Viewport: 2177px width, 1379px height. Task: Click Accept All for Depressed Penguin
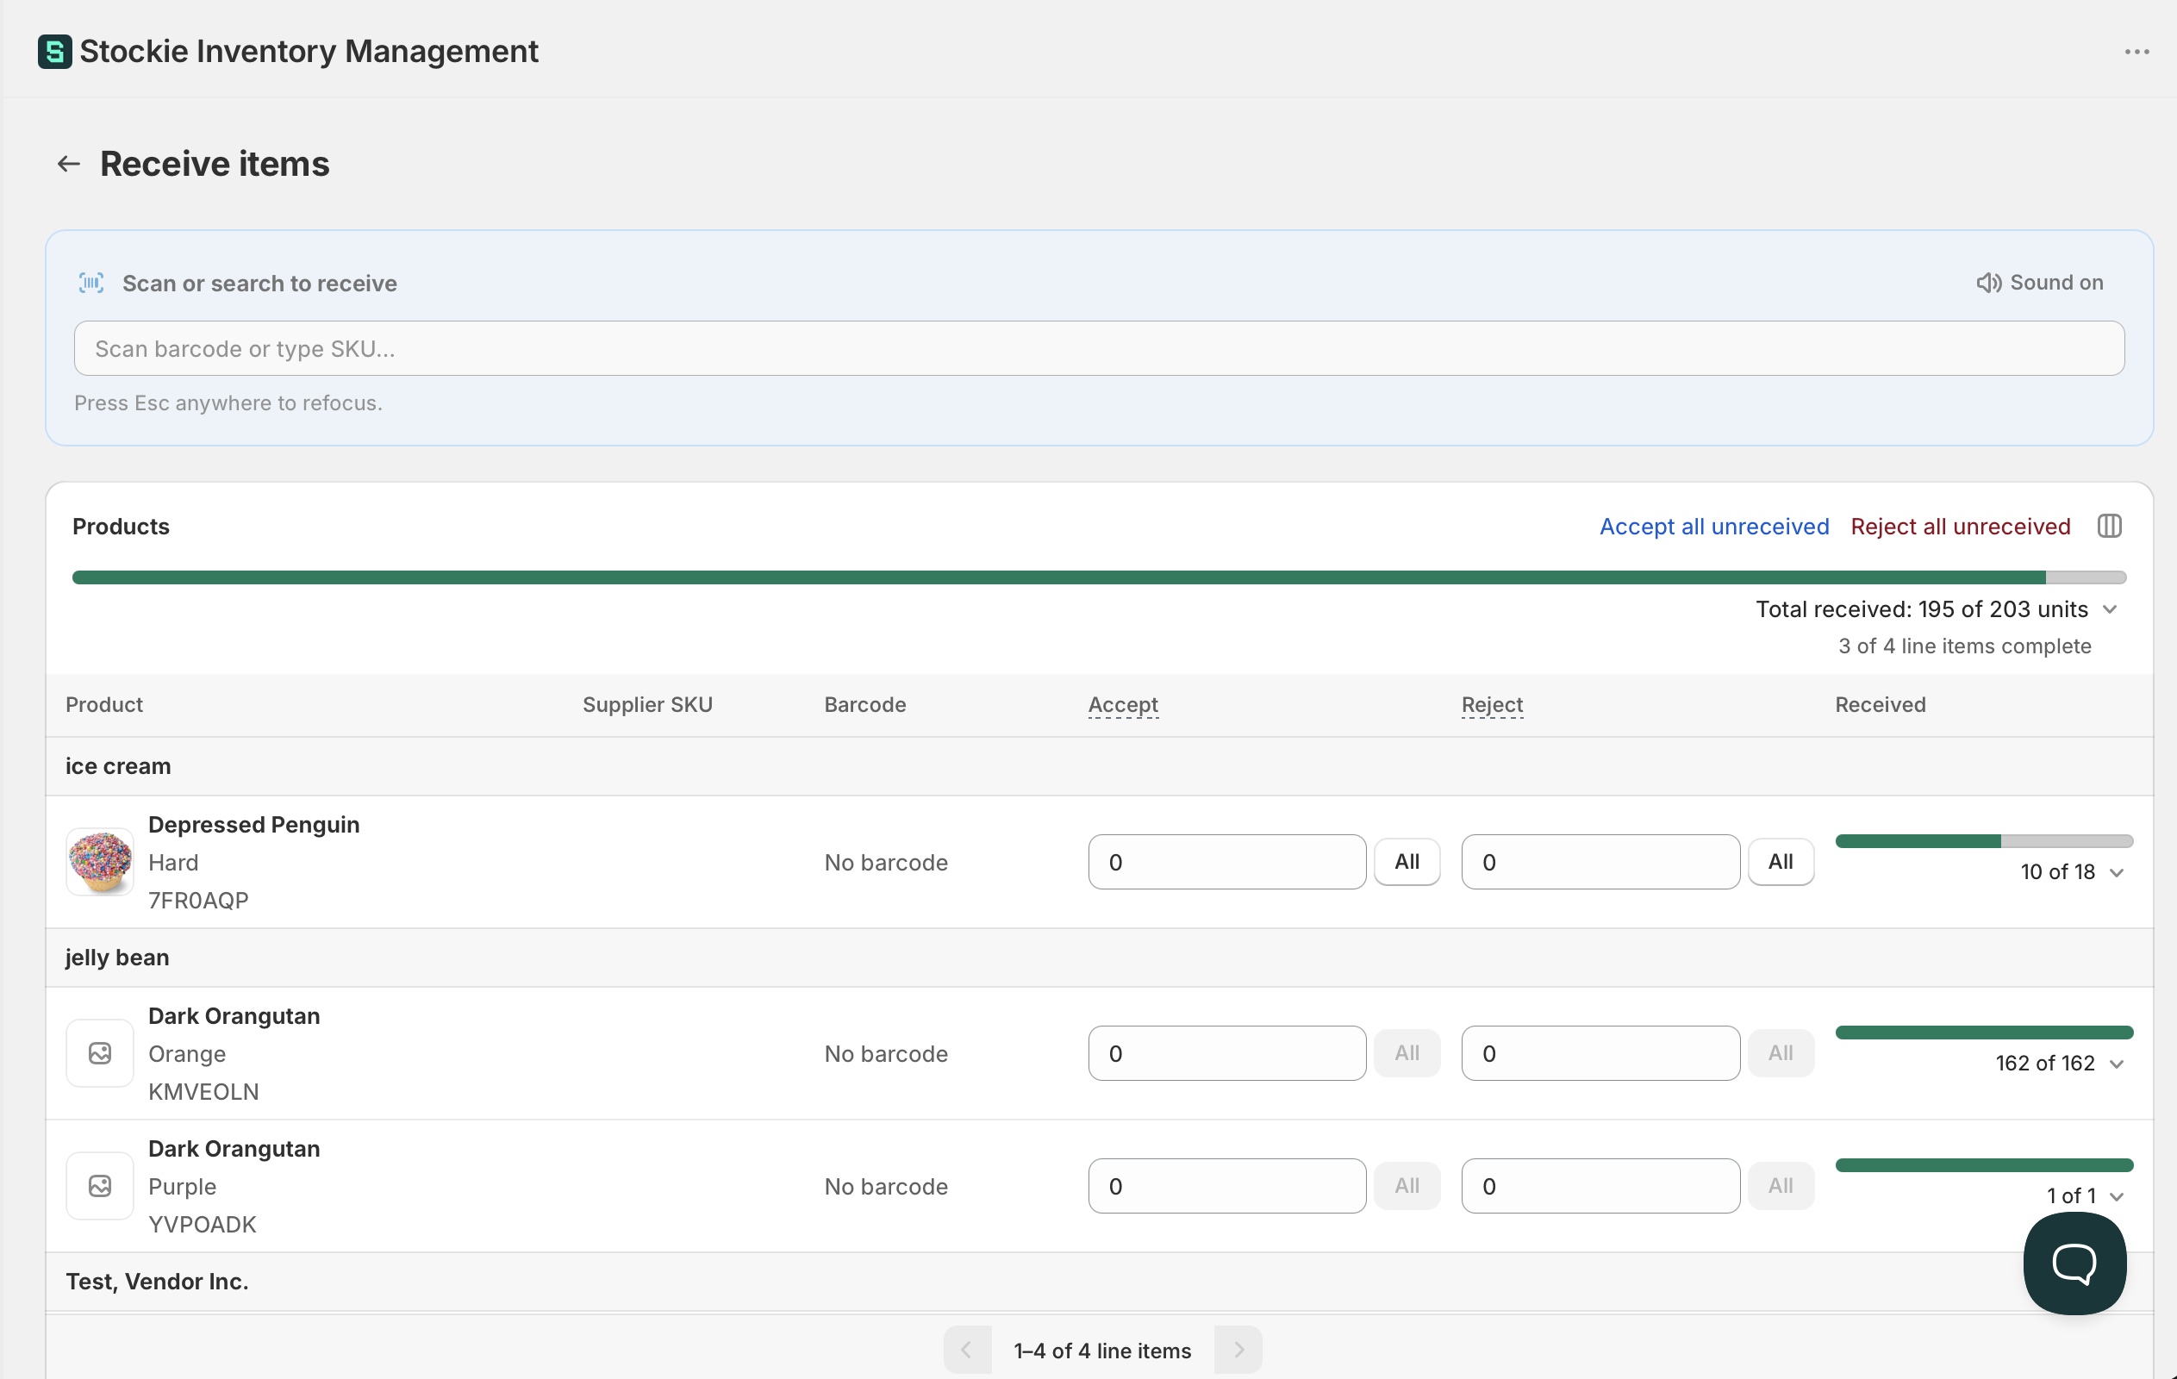pyautogui.click(x=1407, y=862)
